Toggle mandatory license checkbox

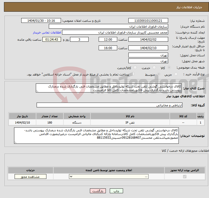(185, 177)
